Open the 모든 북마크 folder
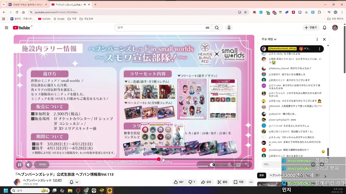The height and width of the screenshot is (194, 346). [335, 19]
